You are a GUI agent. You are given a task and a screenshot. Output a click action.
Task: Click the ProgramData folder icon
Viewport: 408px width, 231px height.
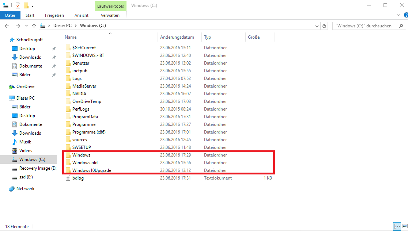click(68, 116)
